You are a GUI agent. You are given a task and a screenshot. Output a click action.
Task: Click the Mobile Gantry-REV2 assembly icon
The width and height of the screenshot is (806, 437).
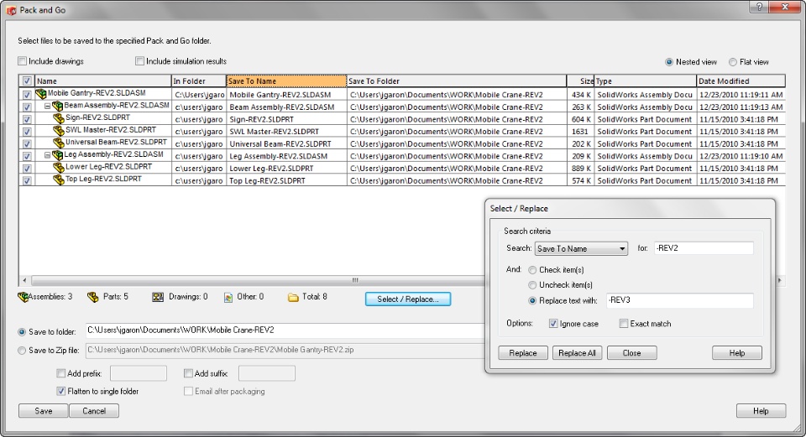click(40, 94)
